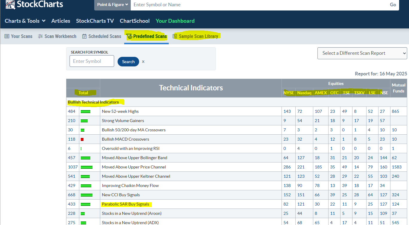
Task: Click the Nasdaq column header
Action: click(x=304, y=93)
